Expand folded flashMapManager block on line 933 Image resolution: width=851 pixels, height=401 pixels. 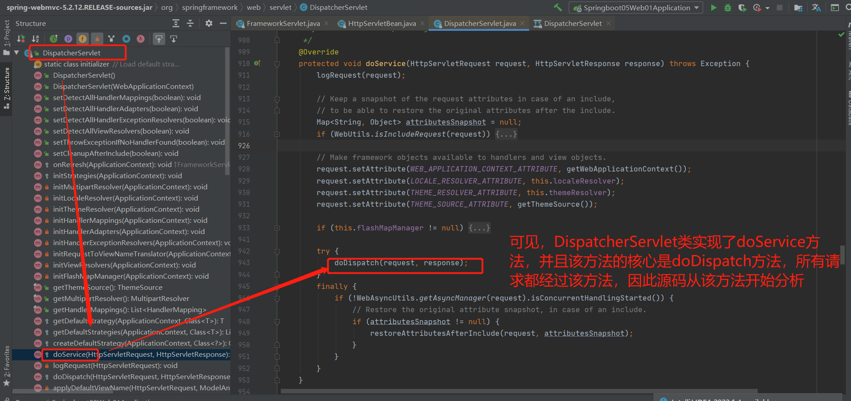pos(277,228)
